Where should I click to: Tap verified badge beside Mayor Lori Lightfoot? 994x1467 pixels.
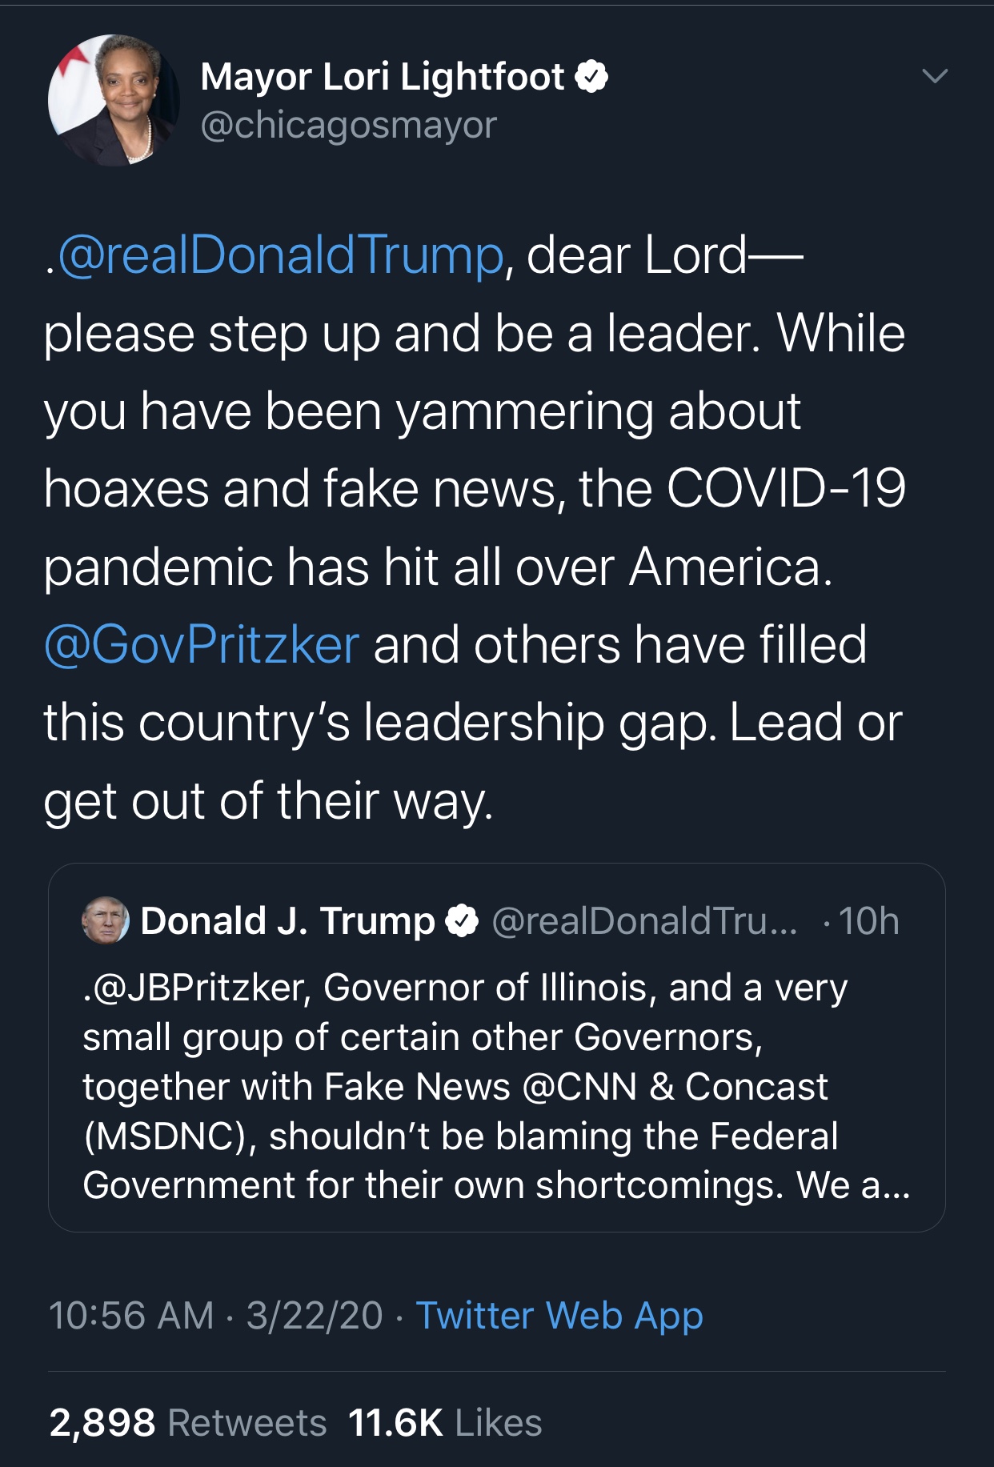click(x=591, y=77)
